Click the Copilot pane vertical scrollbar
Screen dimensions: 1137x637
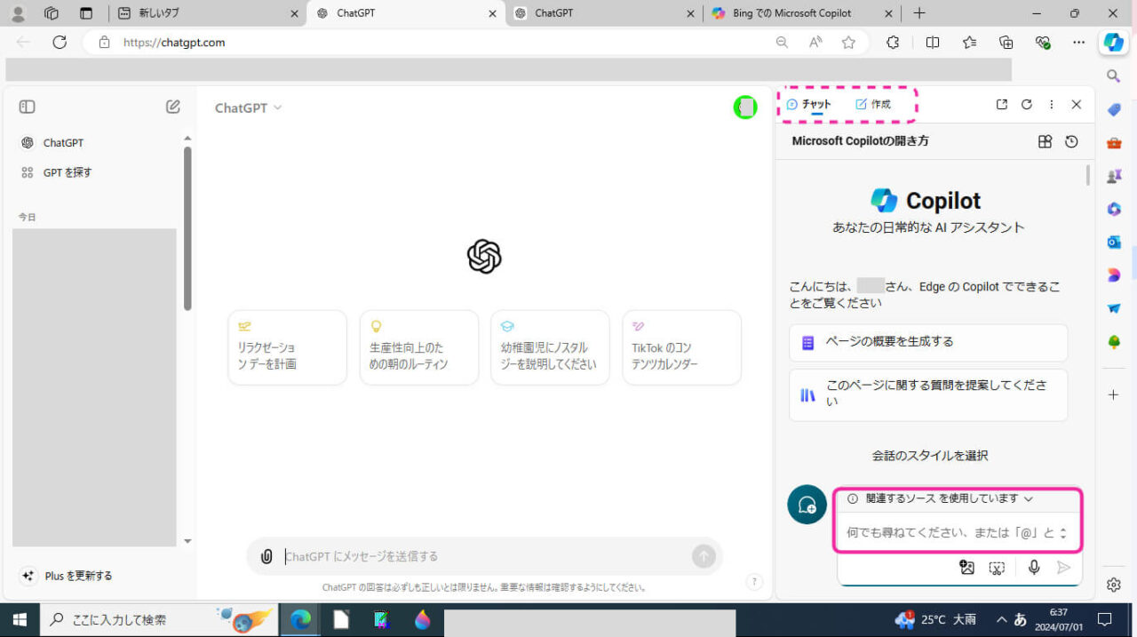coord(1088,175)
